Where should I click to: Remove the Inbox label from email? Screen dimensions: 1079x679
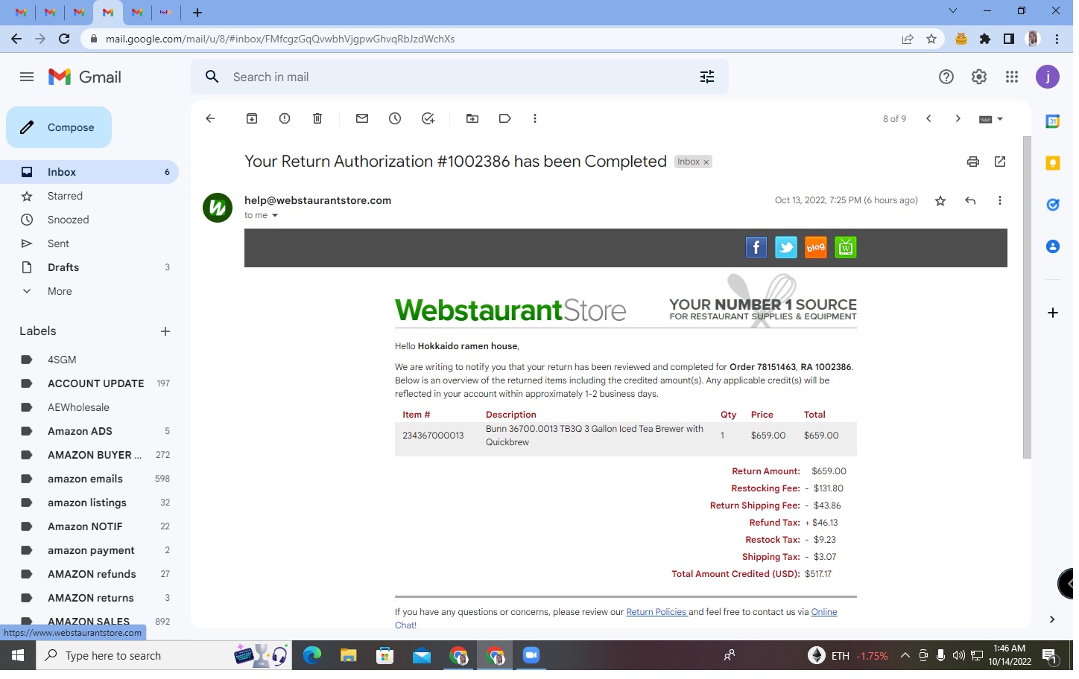tap(706, 162)
